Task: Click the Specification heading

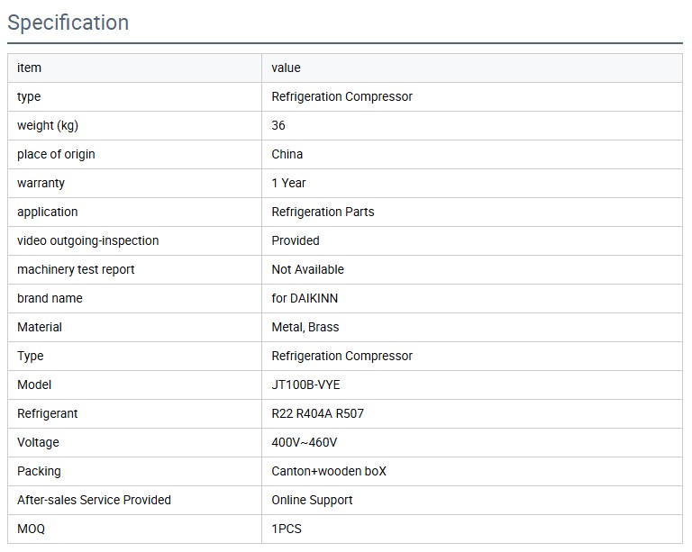Action: pyautogui.click(x=68, y=23)
